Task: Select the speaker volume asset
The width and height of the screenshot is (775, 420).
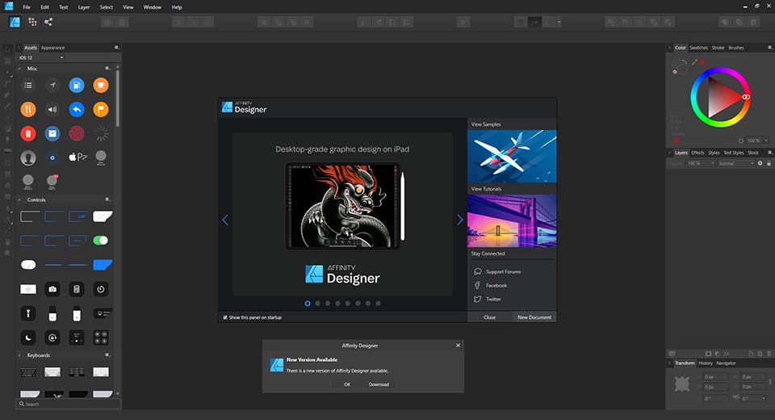Action: tap(52, 109)
